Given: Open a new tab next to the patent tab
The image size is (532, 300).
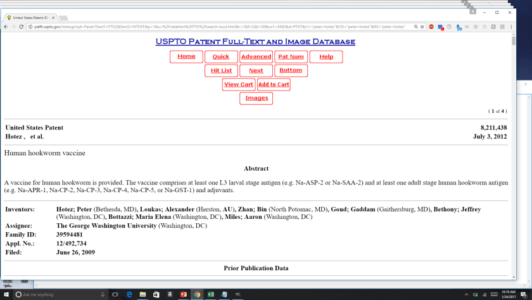Looking at the screenshot, I should 63,18.
